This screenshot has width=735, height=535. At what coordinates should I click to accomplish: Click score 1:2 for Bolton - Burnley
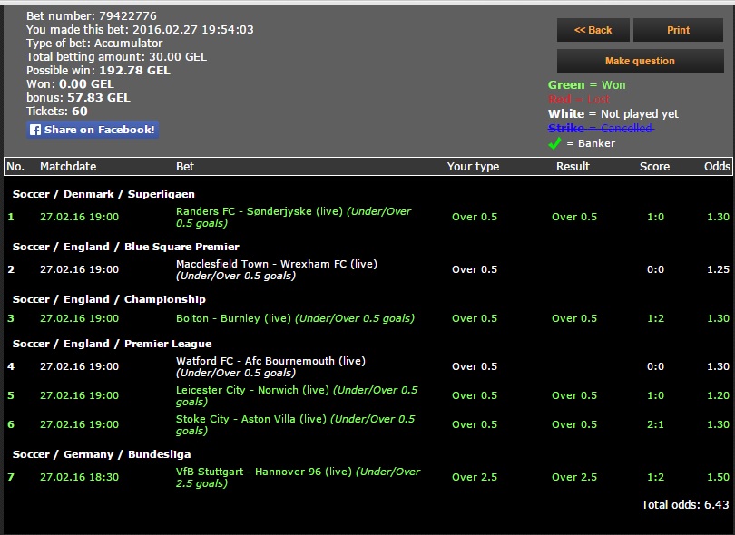coord(655,318)
